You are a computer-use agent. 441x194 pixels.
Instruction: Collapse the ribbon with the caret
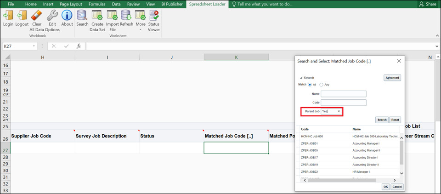[x=437, y=36]
